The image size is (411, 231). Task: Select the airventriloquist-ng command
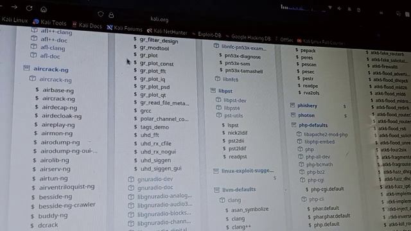67,187
